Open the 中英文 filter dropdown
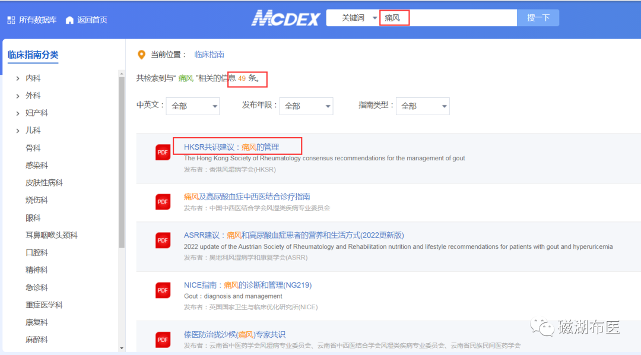This screenshot has height=355, width=641. tap(192, 106)
